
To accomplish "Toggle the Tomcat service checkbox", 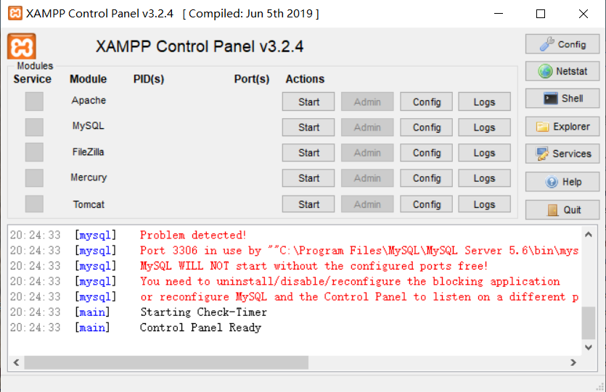I will (34, 204).
